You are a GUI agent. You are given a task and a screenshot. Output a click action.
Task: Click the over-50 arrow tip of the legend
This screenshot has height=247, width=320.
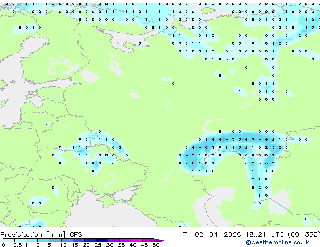[x=160, y=240]
